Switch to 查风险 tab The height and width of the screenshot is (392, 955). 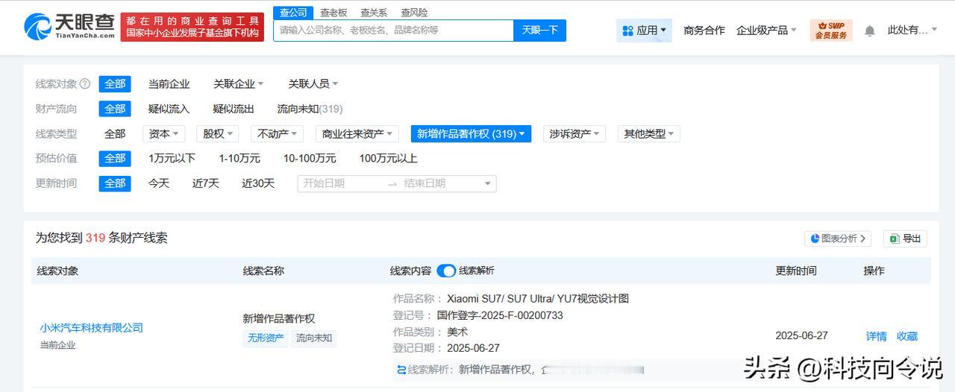click(x=414, y=13)
